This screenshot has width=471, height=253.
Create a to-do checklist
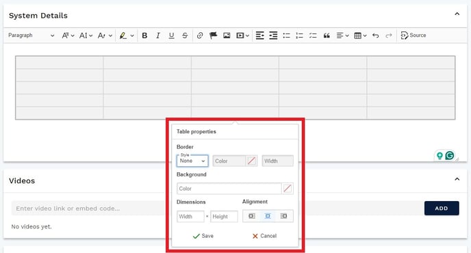313,36
